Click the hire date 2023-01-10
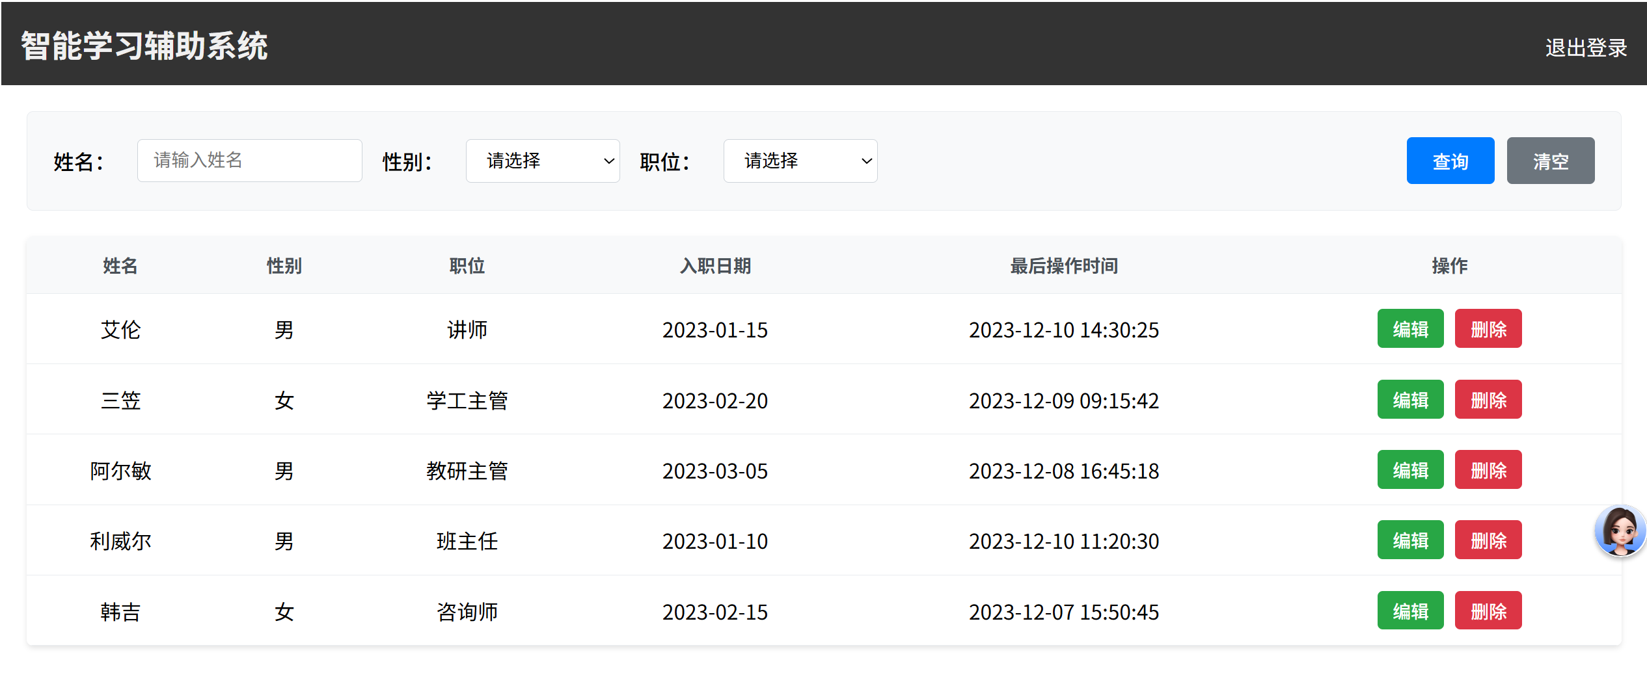The width and height of the screenshot is (1647, 684). (715, 541)
